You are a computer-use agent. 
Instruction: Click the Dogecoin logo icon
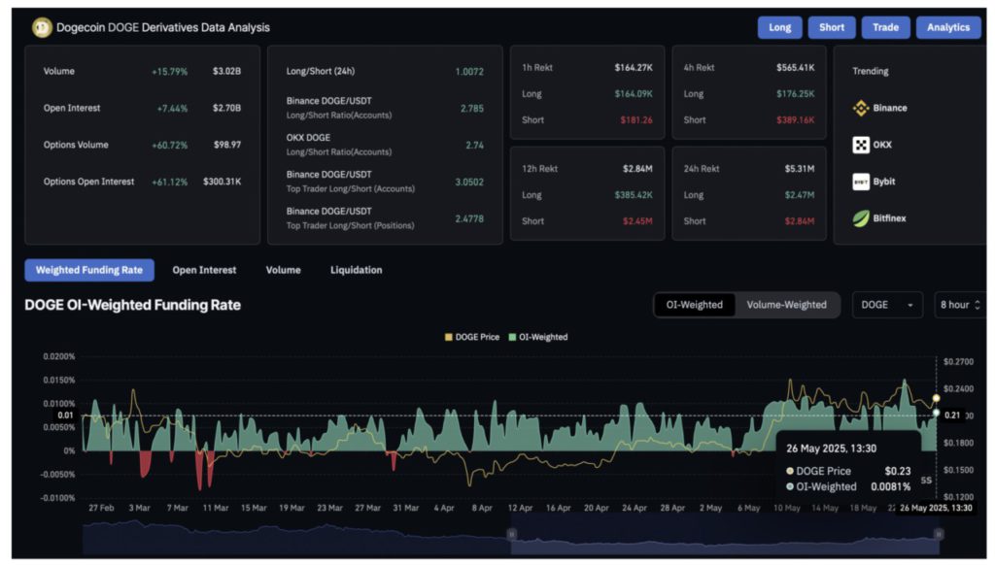41,27
